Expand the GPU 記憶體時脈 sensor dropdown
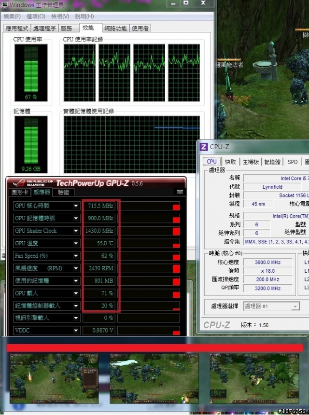This screenshot has height=415, width=309. (x=76, y=218)
